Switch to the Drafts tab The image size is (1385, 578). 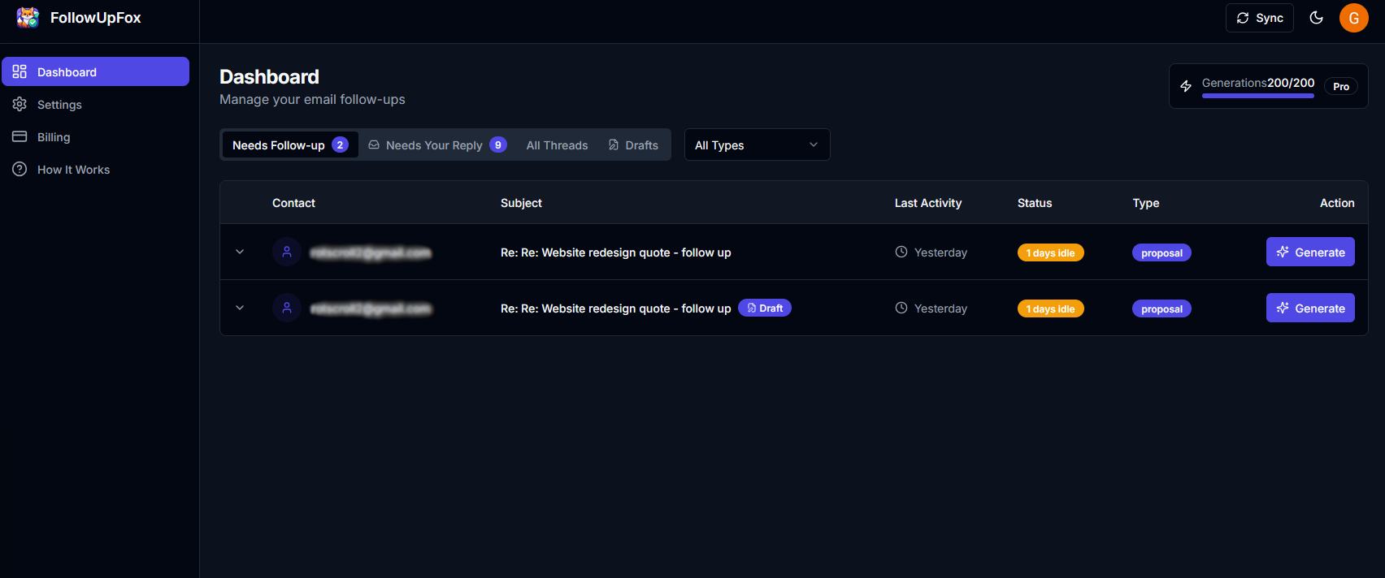[633, 144]
